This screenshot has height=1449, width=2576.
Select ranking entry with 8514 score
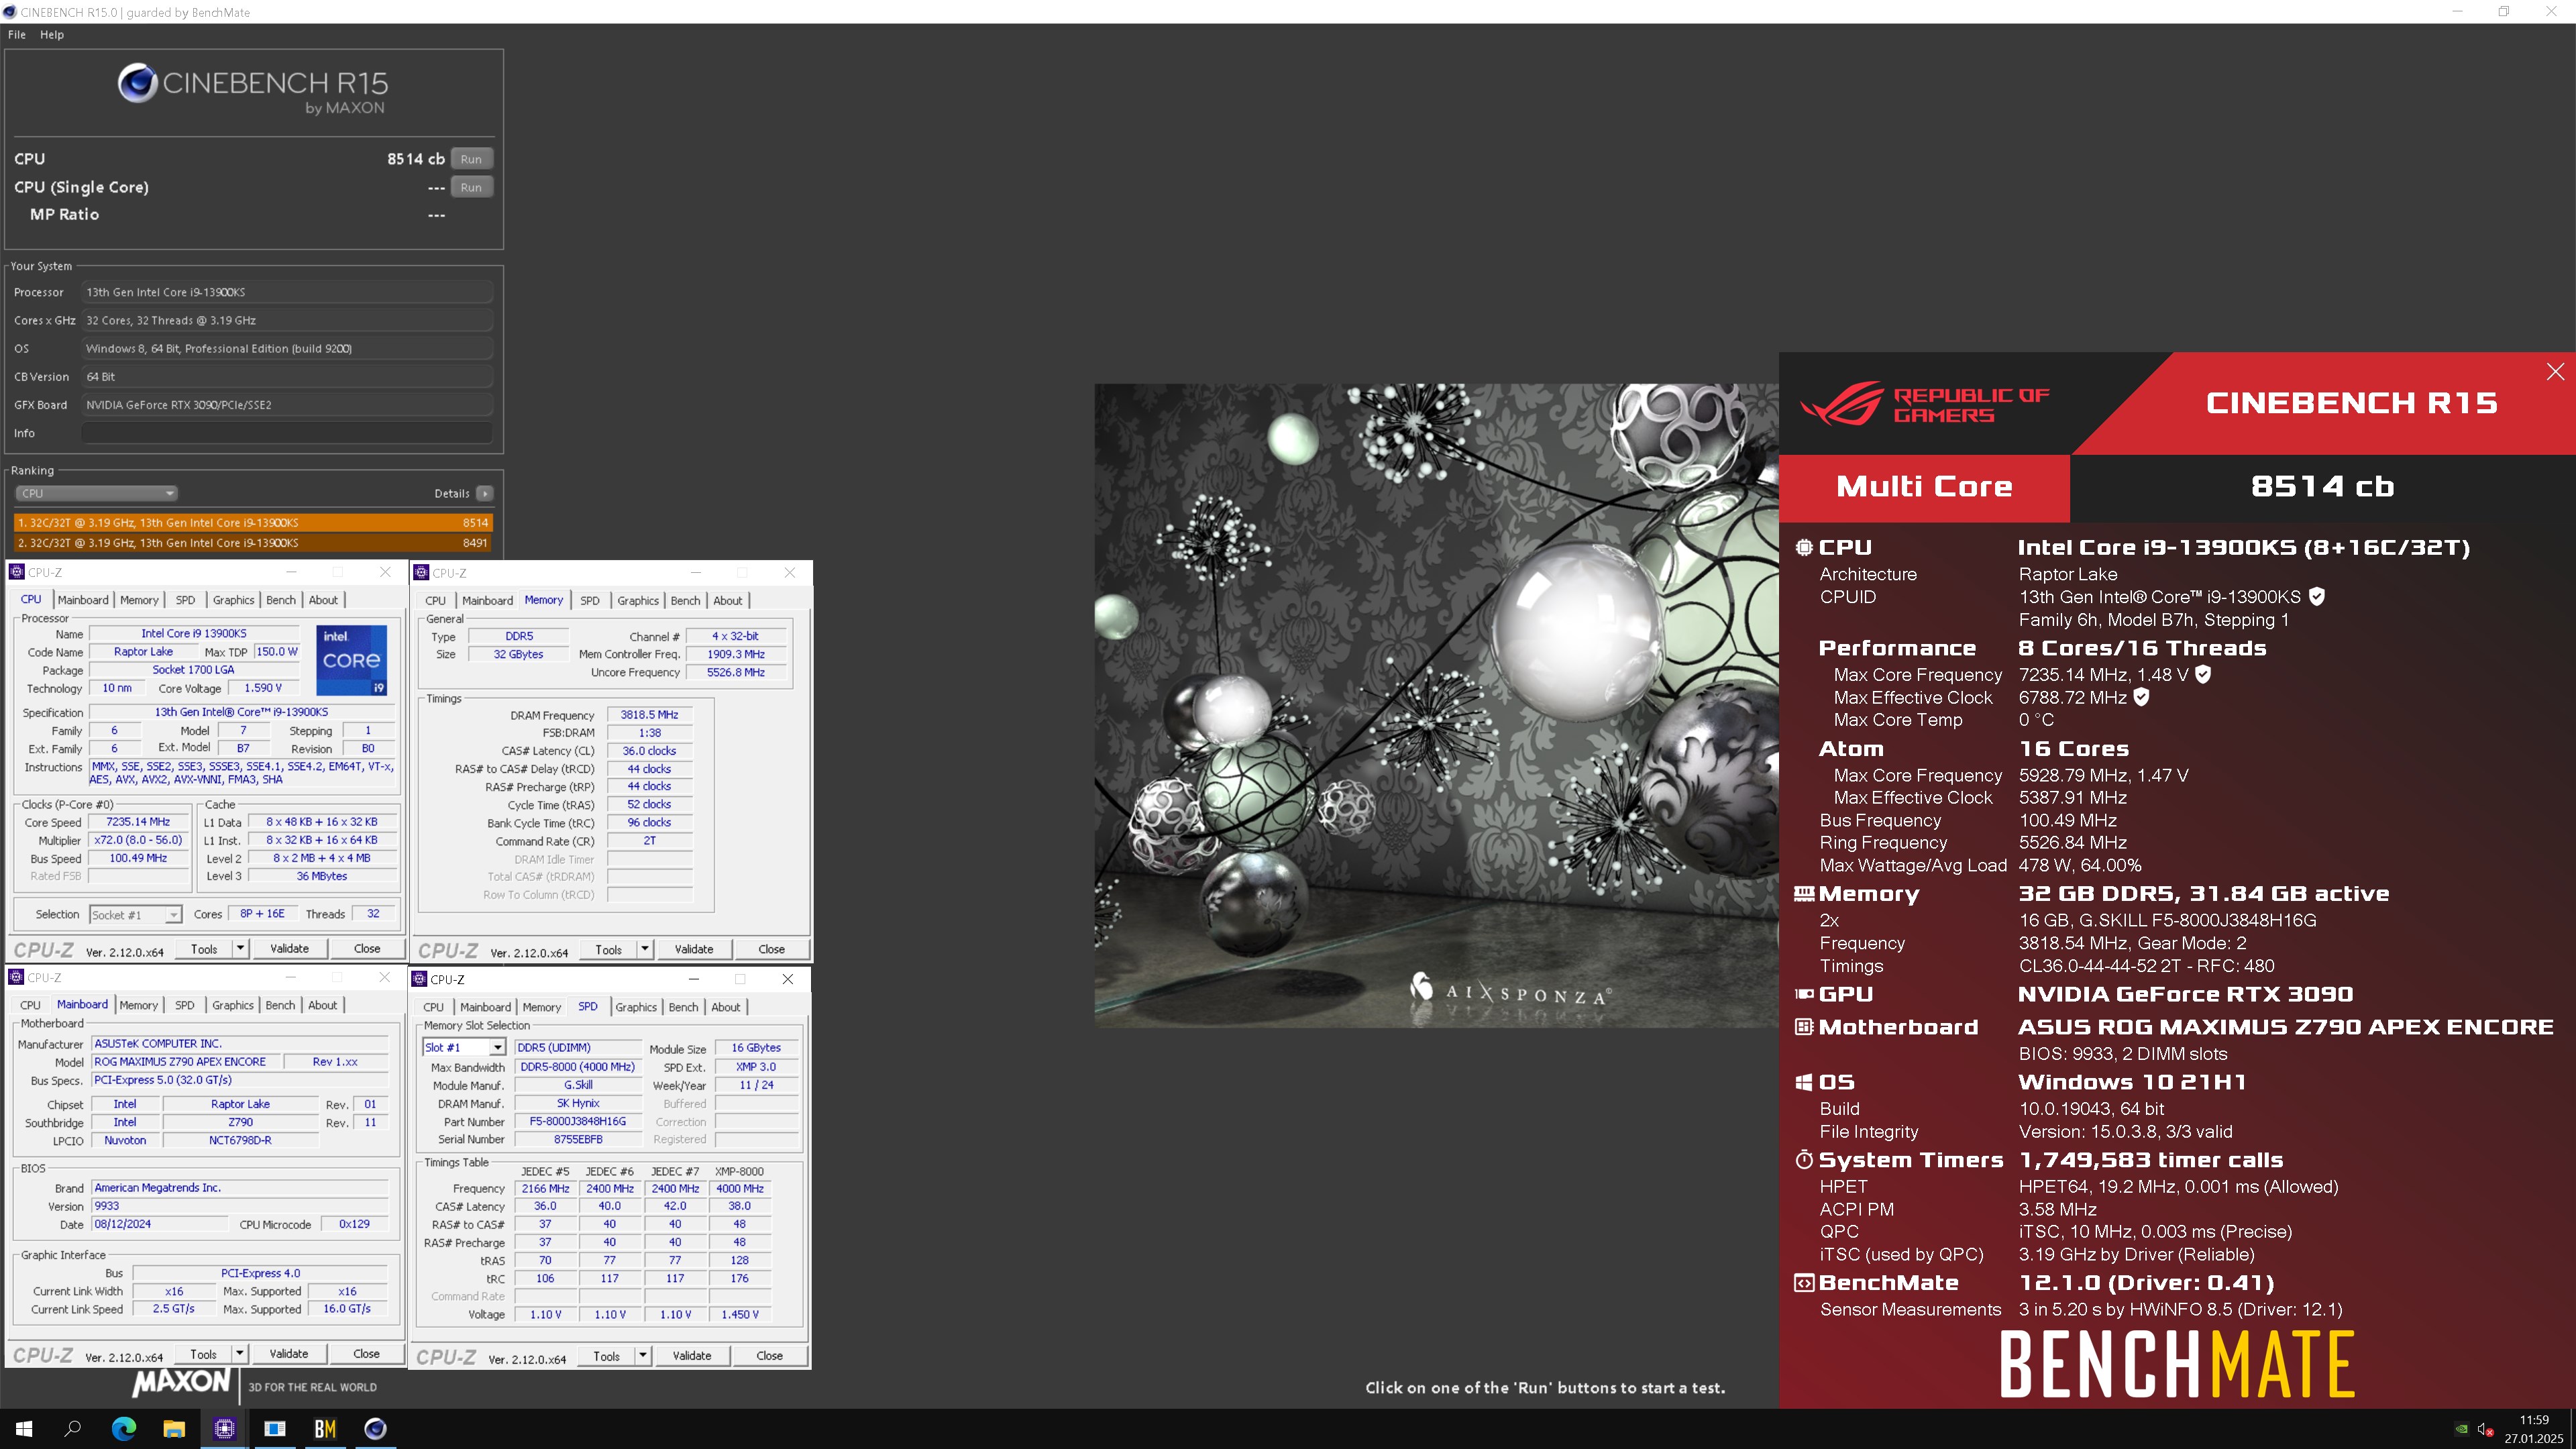click(253, 522)
